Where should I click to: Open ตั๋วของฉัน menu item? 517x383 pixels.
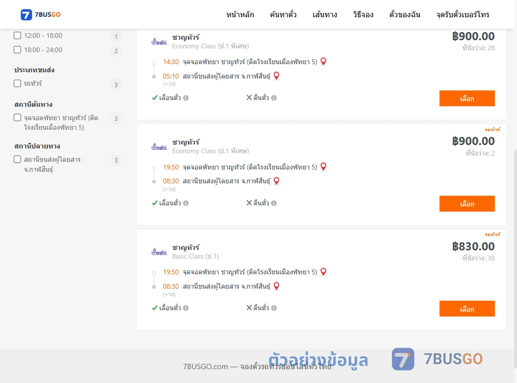pos(405,14)
